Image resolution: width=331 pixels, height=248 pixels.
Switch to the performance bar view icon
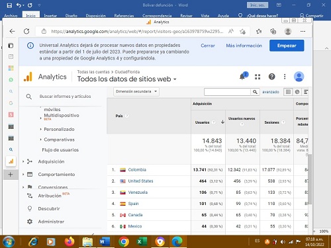tap(305, 92)
